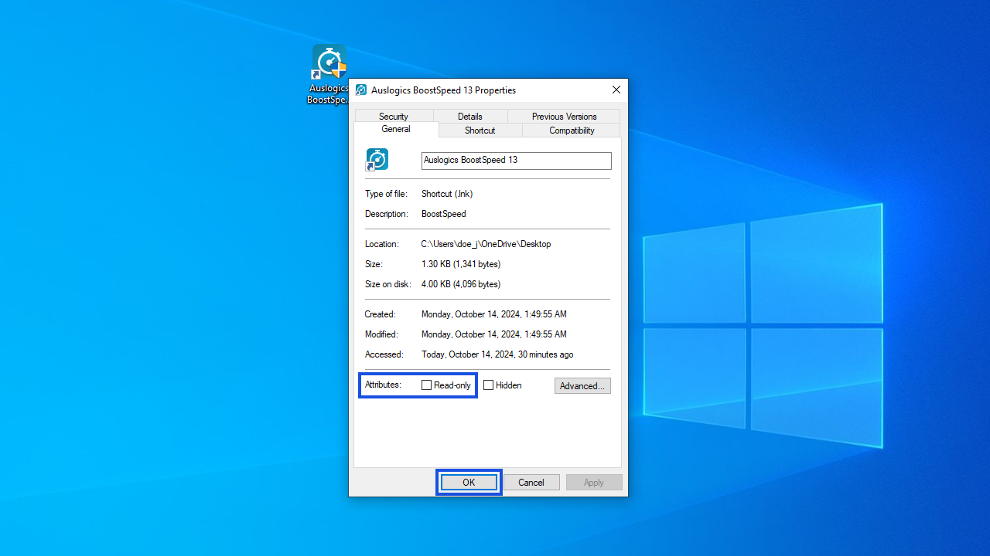The width and height of the screenshot is (990, 556).
Task: Open the Details tab
Action: click(x=470, y=116)
